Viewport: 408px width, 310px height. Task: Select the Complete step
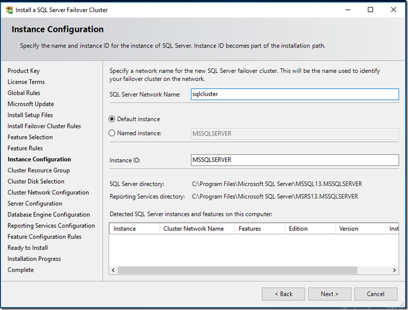tap(21, 270)
